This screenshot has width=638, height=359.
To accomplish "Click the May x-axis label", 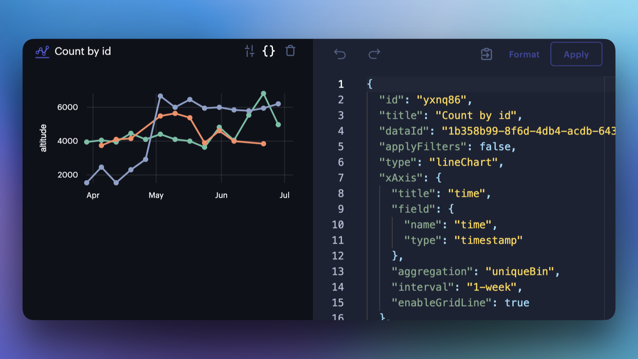I will pyautogui.click(x=156, y=196).
